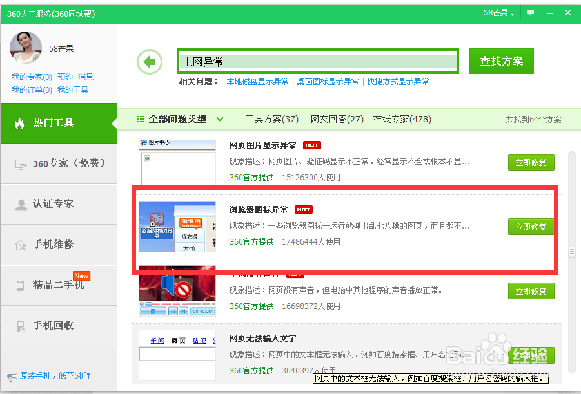
Task: Click 立即修复 for 网页没有声音 item
Action: click(x=531, y=291)
